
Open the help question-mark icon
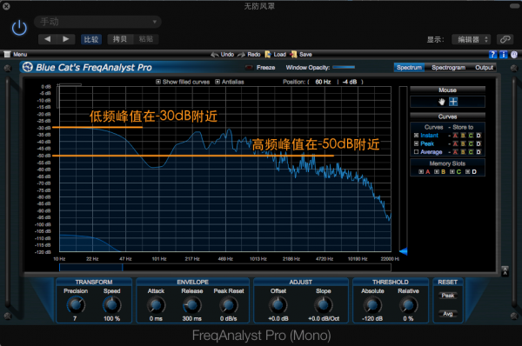[x=492, y=54]
